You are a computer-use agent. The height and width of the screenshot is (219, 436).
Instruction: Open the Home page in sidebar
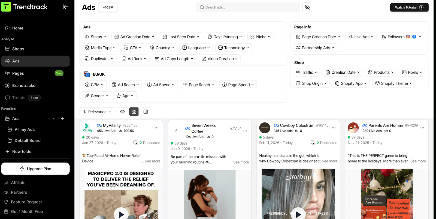(x=35, y=28)
